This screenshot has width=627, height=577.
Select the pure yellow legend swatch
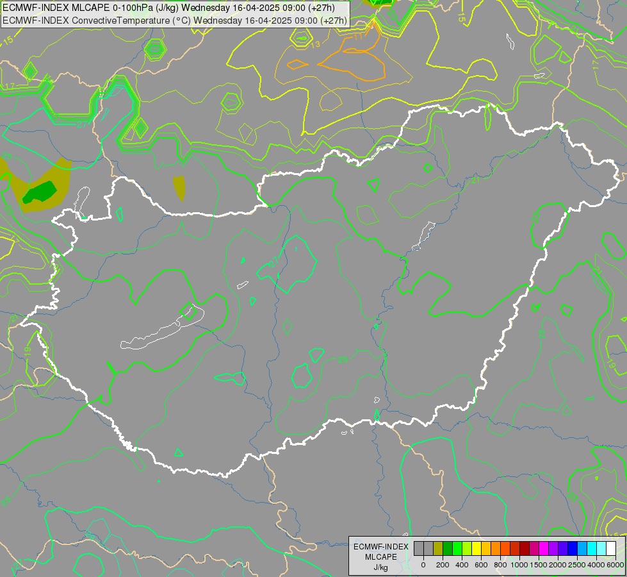(476, 548)
